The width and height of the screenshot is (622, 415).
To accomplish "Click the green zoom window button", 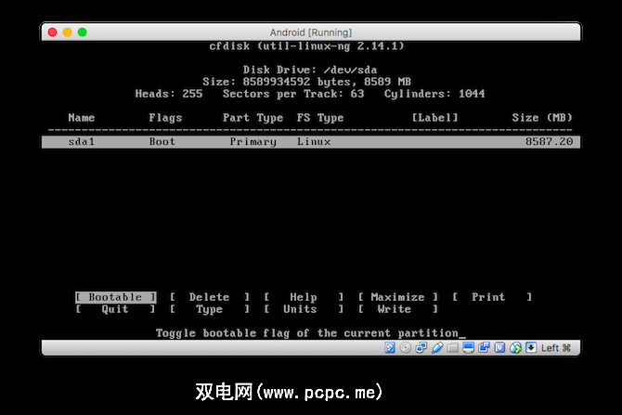I will pyautogui.click(x=82, y=32).
